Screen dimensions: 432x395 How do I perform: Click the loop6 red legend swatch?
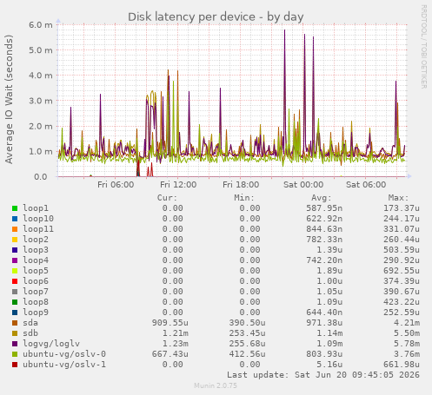(15, 281)
